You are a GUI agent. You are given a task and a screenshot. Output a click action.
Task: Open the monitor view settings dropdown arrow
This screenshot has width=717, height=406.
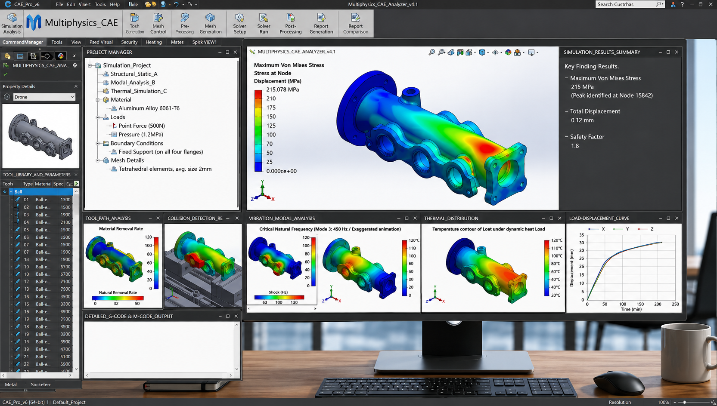tap(537, 52)
